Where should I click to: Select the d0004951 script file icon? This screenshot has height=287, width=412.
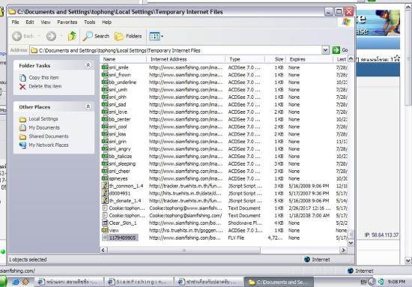coord(105,193)
